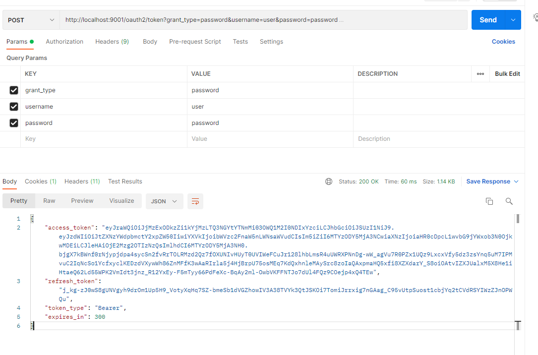Open the POST request method dropdown
This screenshot has width=538, height=355.
tap(31, 19)
